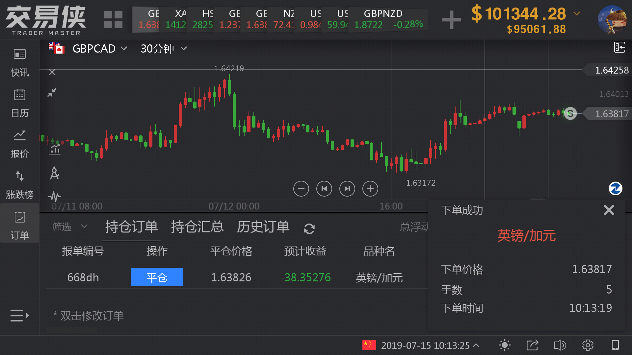Switch to 历史订单 tab

click(263, 227)
